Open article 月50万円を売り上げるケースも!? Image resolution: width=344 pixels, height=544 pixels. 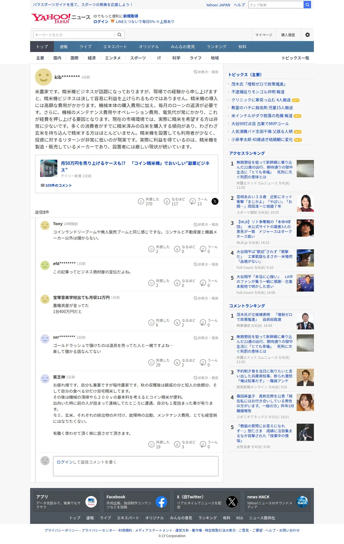135,167
